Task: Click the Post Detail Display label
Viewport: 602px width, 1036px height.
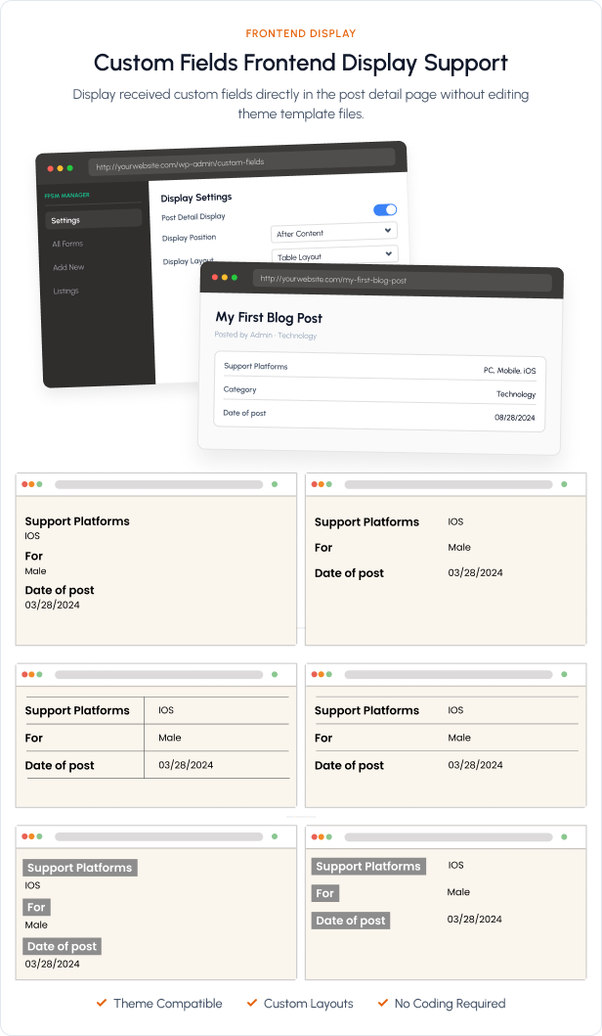Action: tap(193, 217)
